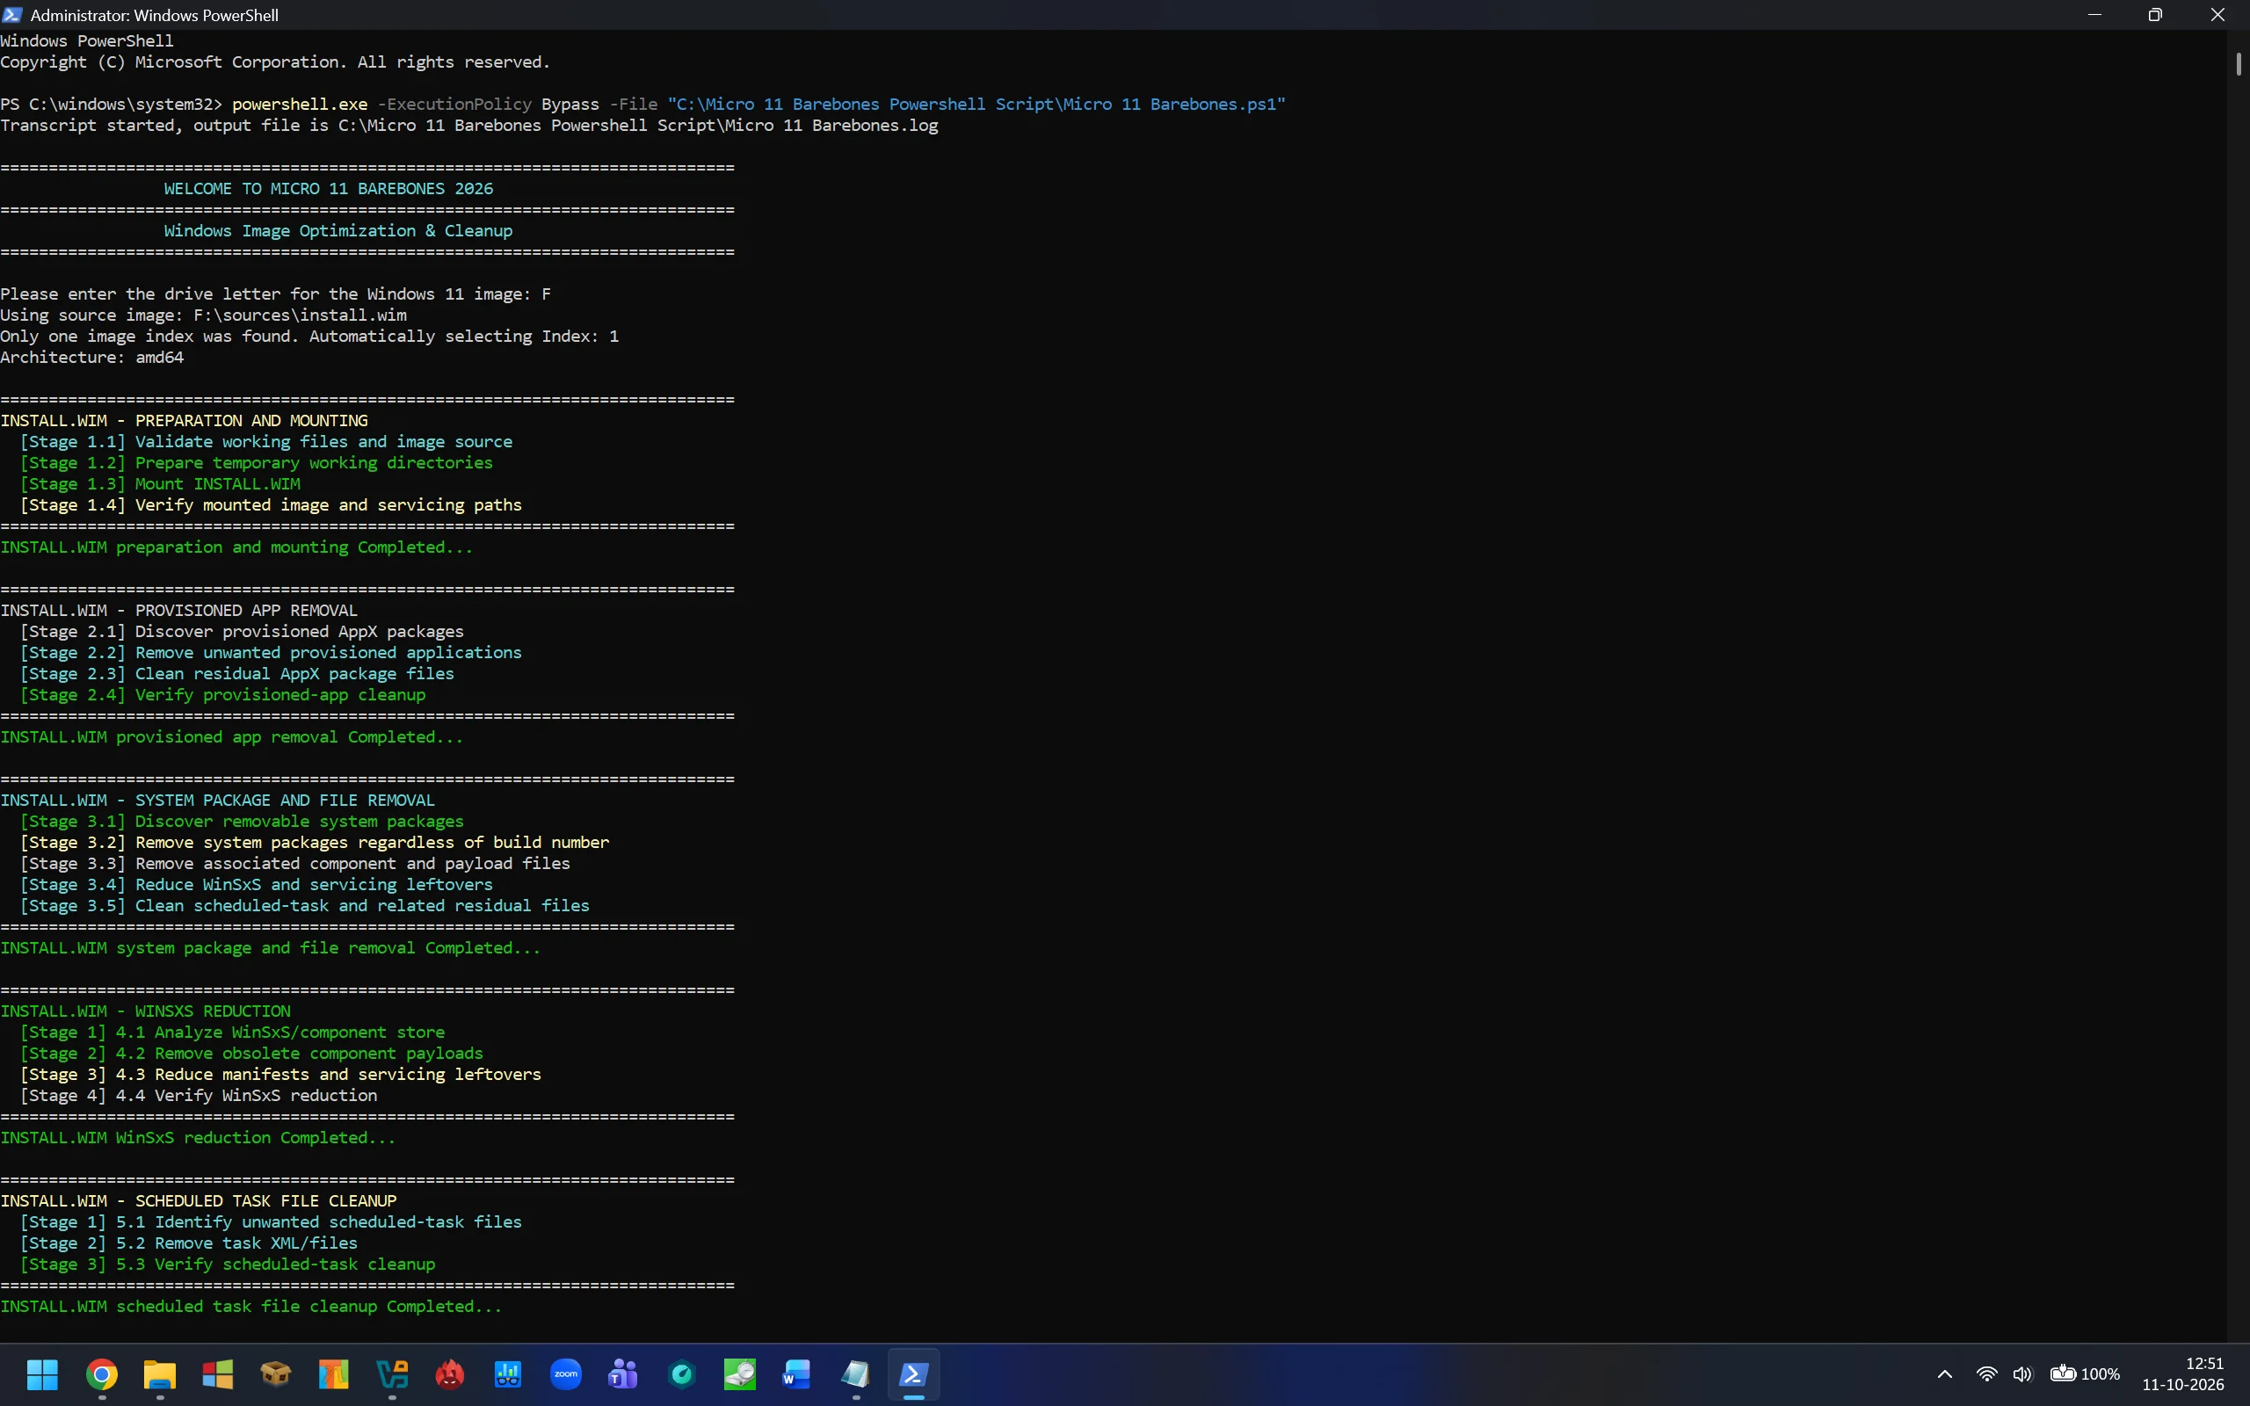
Task: Open Microsoft Word from the taskbar
Action: pos(798,1373)
